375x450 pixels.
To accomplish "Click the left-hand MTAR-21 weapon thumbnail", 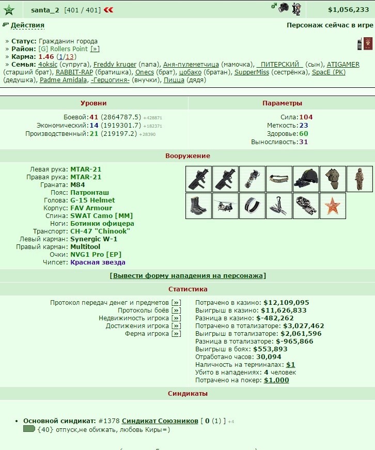I will pos(198,179).
